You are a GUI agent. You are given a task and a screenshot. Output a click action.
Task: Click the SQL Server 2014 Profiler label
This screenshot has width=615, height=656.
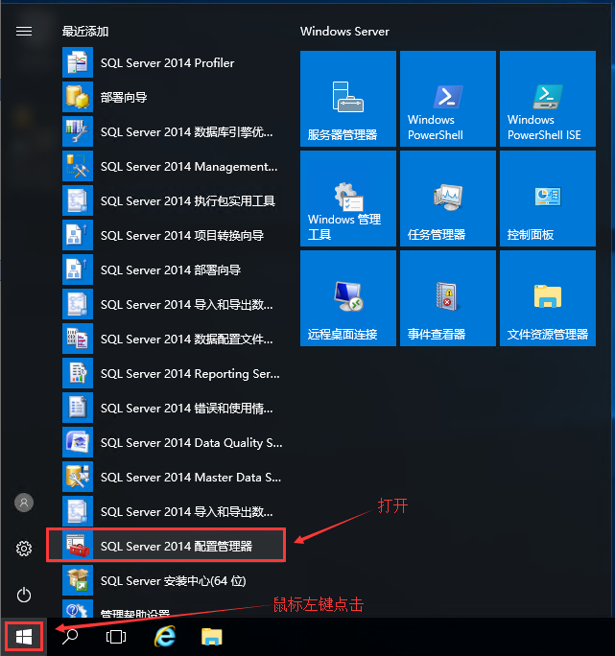click(x=168, y=63)
